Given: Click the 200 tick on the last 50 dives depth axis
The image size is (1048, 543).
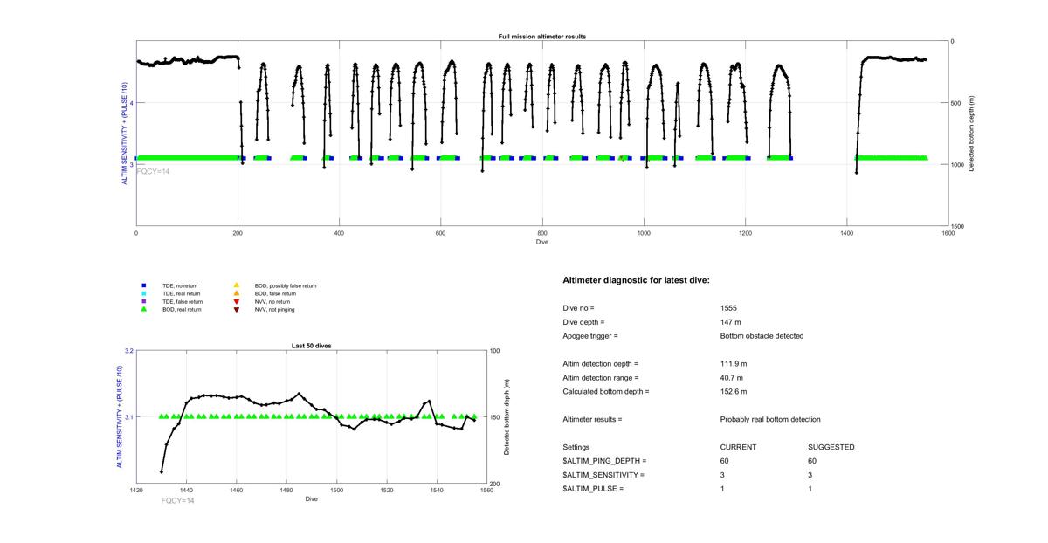Looking at the screenshot, I should tap(494, 484).
